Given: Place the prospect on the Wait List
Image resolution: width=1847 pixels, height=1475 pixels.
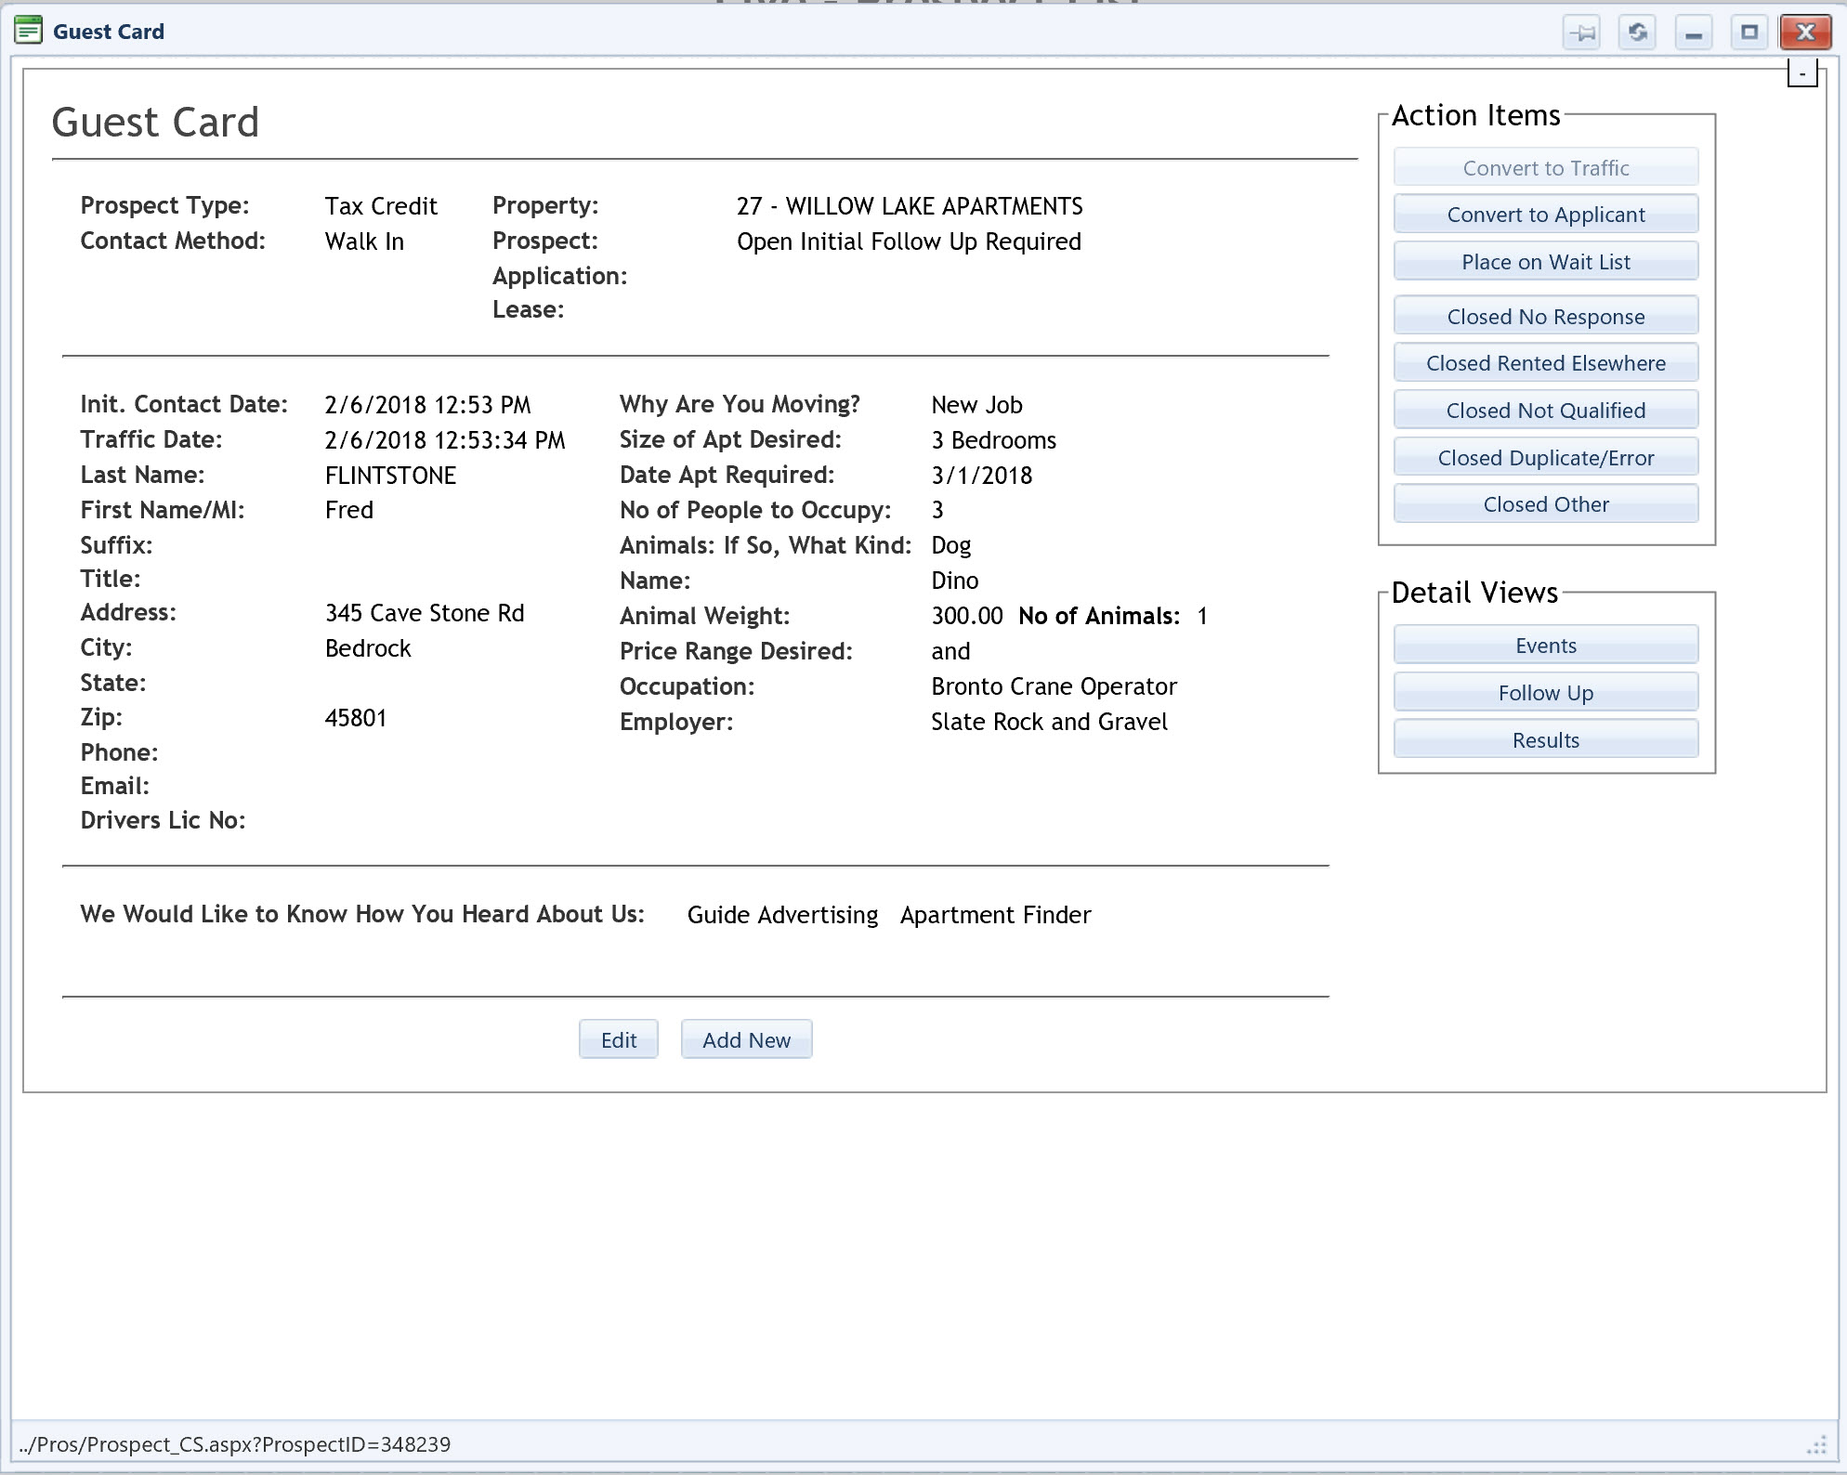Looking at the screenshot, I should (1545, 262).
